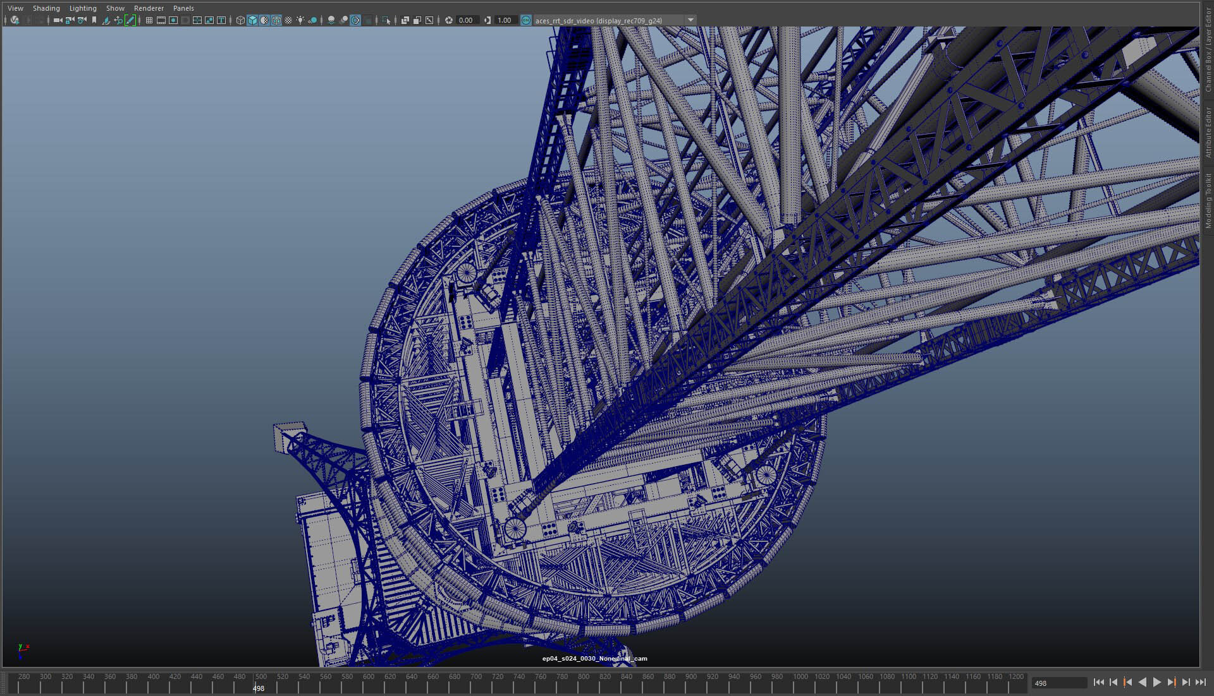This screenshot has width=1214, height=696.
Task: Click the isolate select icon
Action: (x=386, y=20)
